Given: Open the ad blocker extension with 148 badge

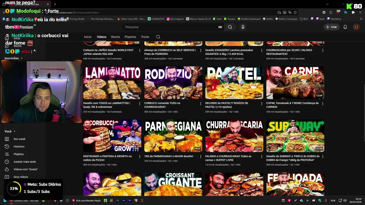Looking at the screenshot, I should [x=338, y=12].
